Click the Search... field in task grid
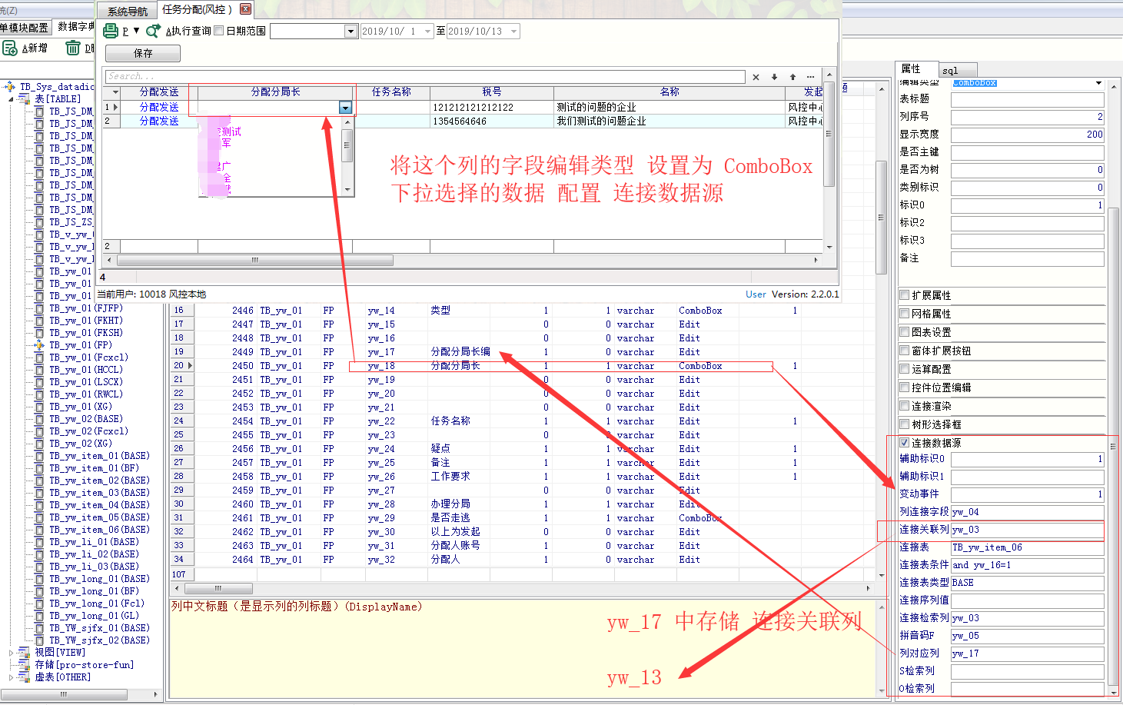The image size is (1123, 705). pyautogui.click(x=425, y=77)
